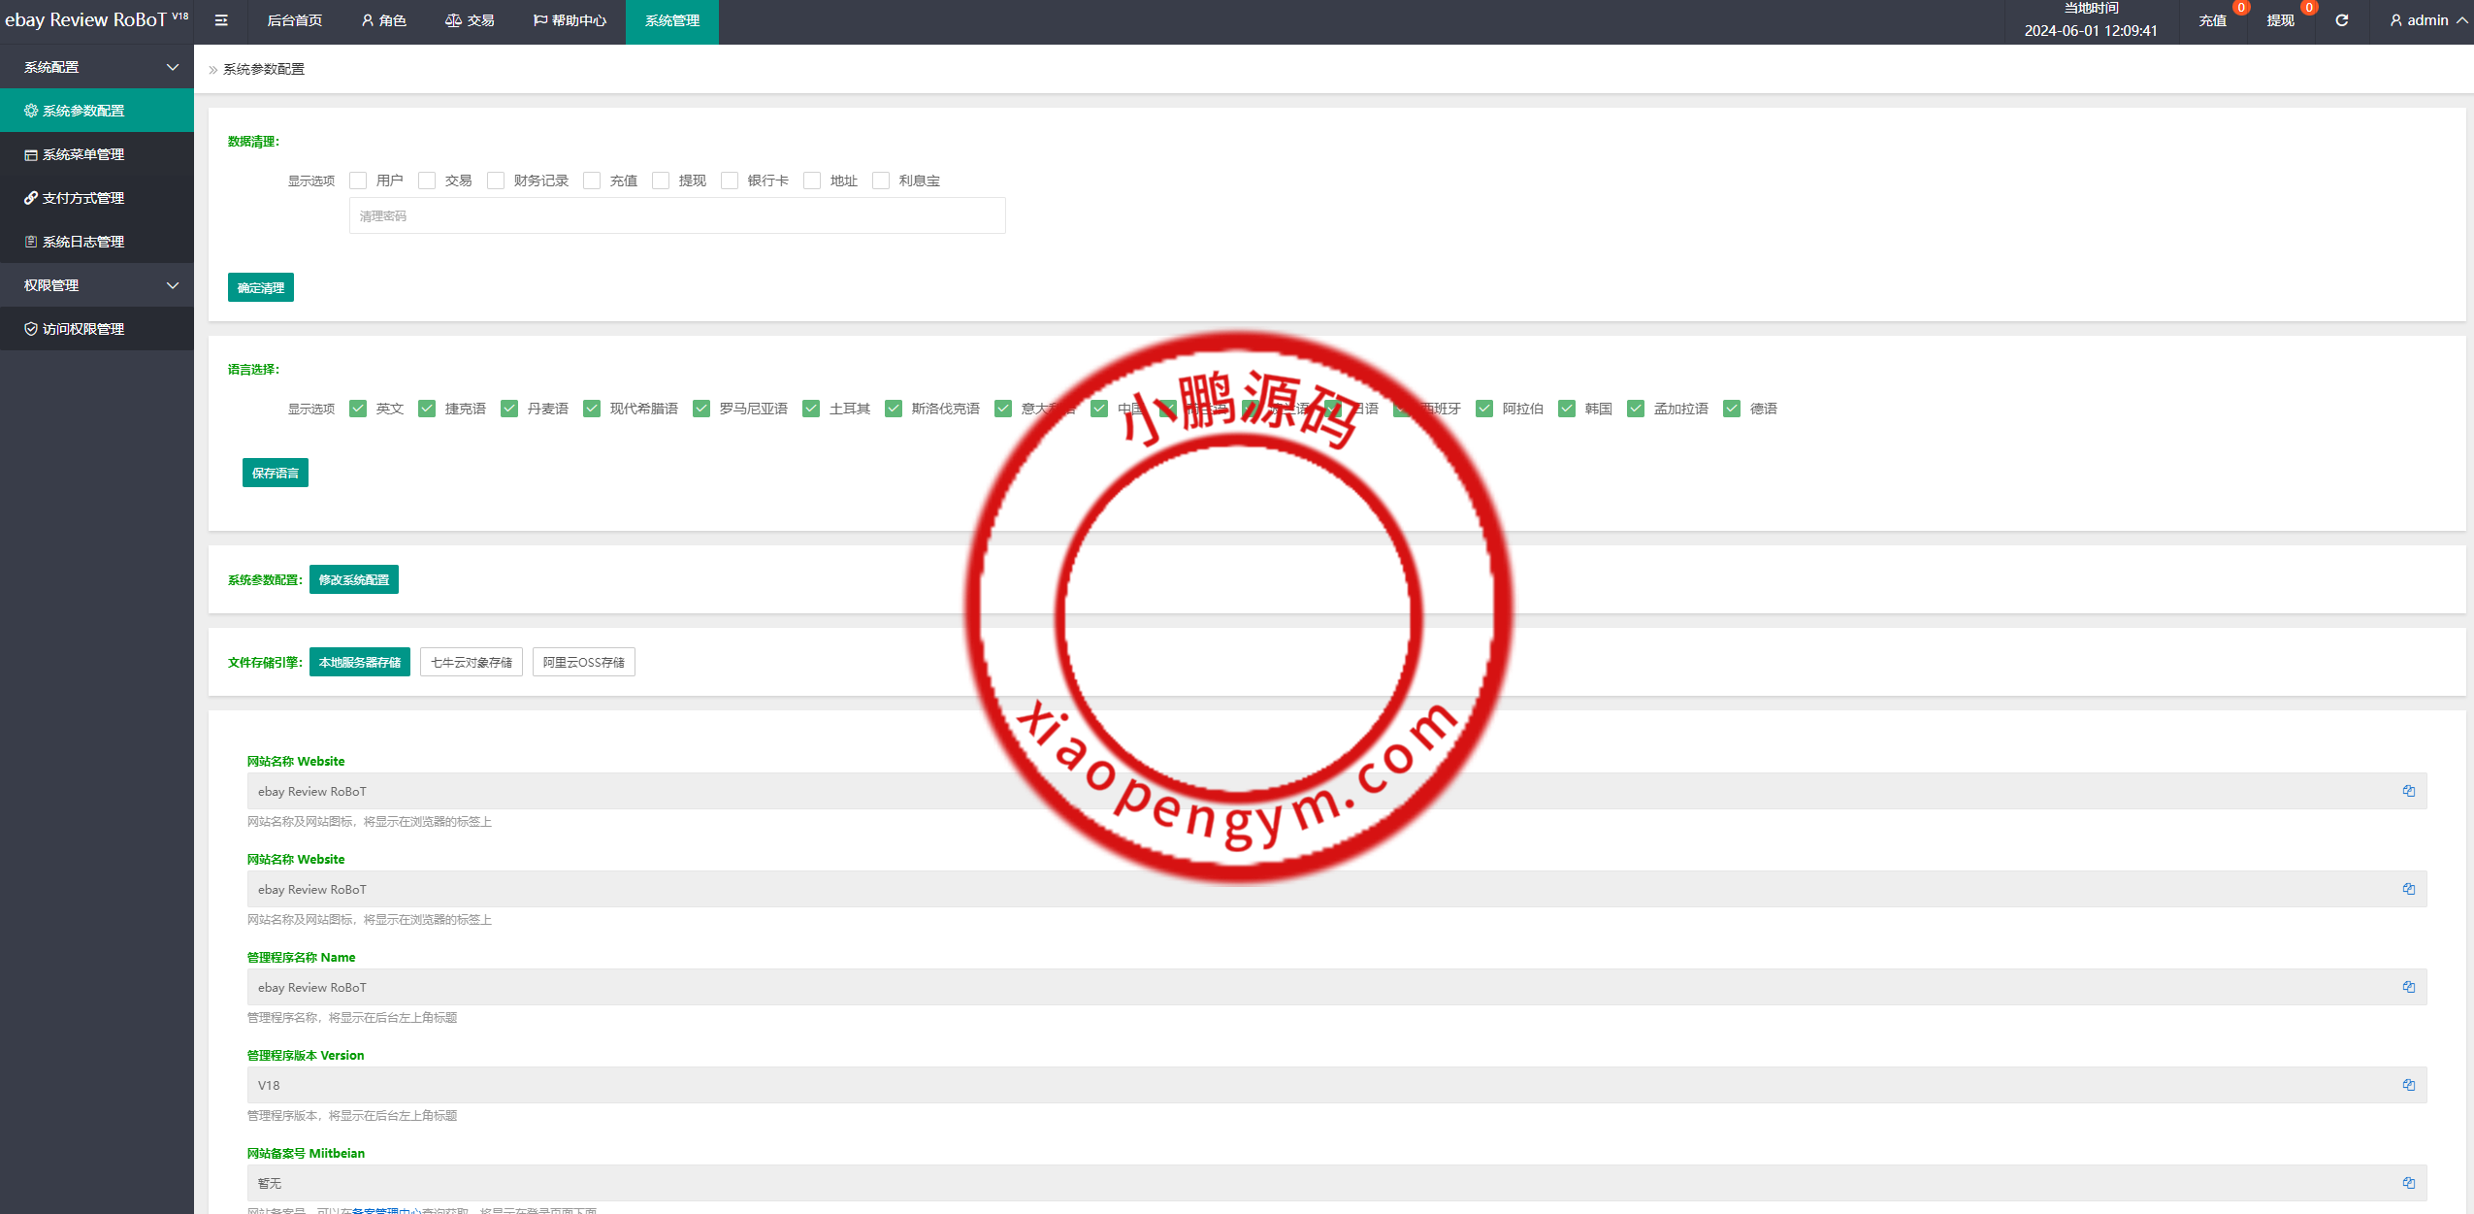Switch to 后台首页 top tab

[x=294, y=20]
